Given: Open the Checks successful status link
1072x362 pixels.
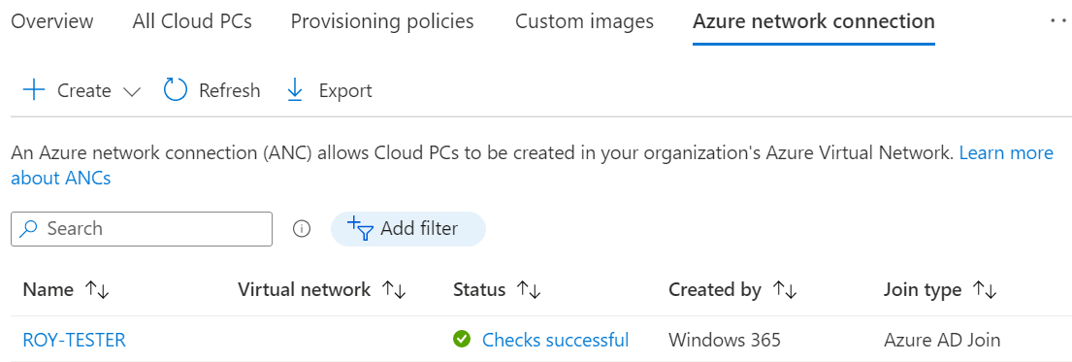Looking at the screenshot, I should pyautogui.click(x=555, y=340).
